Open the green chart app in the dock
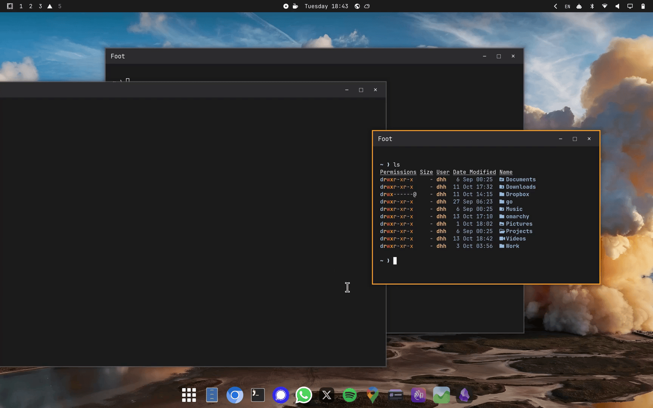Viewport: 653px width, 408px height. tap(441, 395)
